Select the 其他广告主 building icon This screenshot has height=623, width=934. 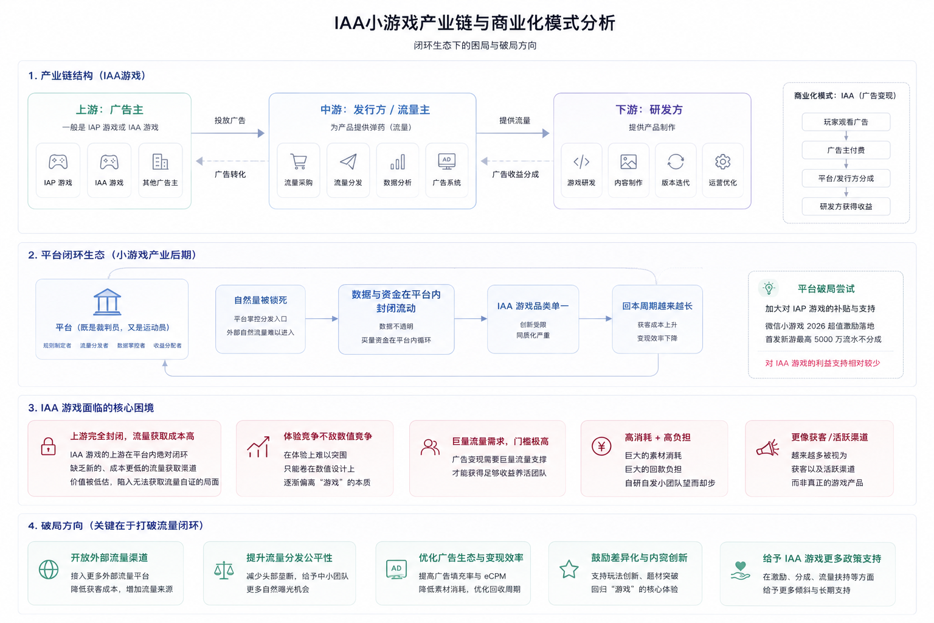(x=160, y=162)
